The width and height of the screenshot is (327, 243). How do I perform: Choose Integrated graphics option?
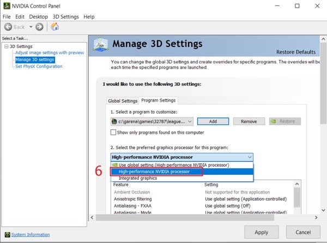182,178
